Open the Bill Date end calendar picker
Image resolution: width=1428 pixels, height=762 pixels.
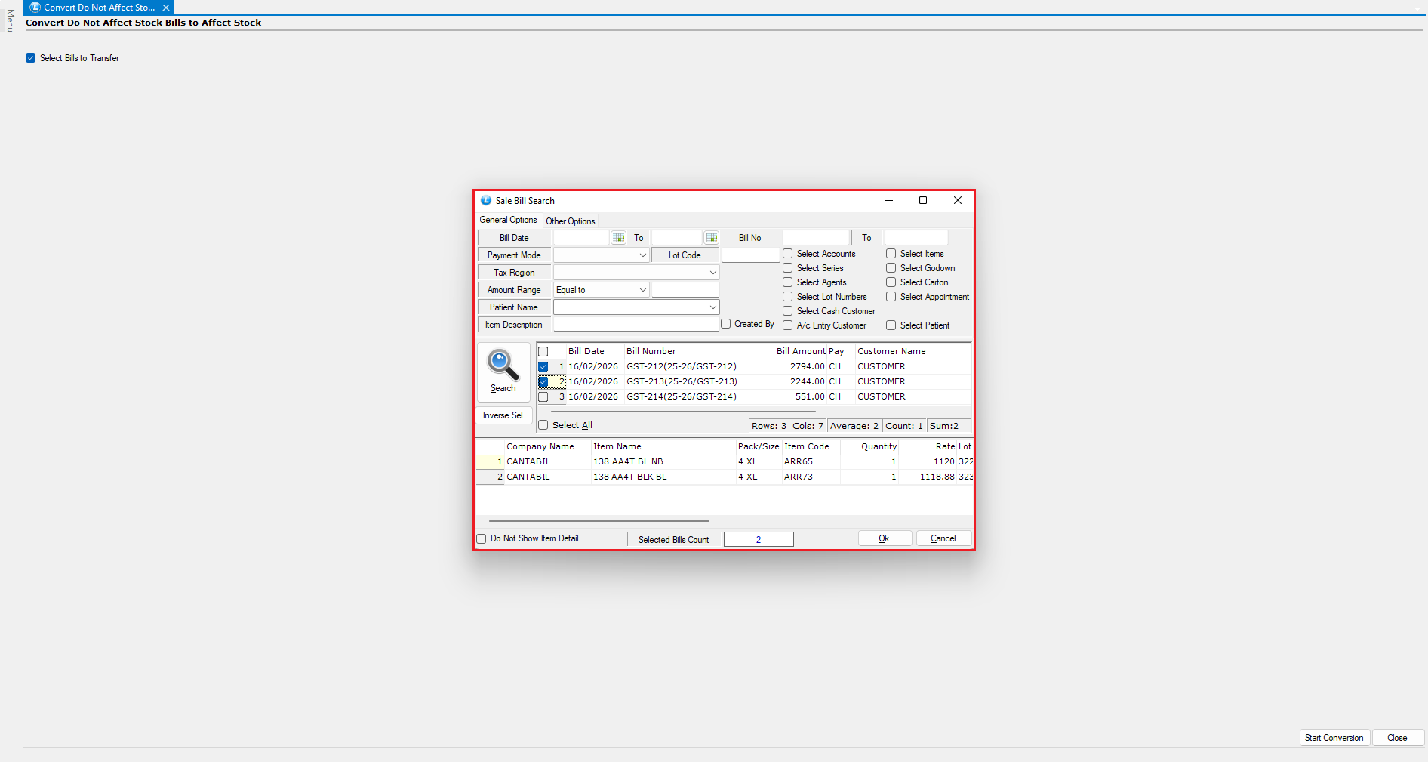pyautogui.click(x=711, y=238)
